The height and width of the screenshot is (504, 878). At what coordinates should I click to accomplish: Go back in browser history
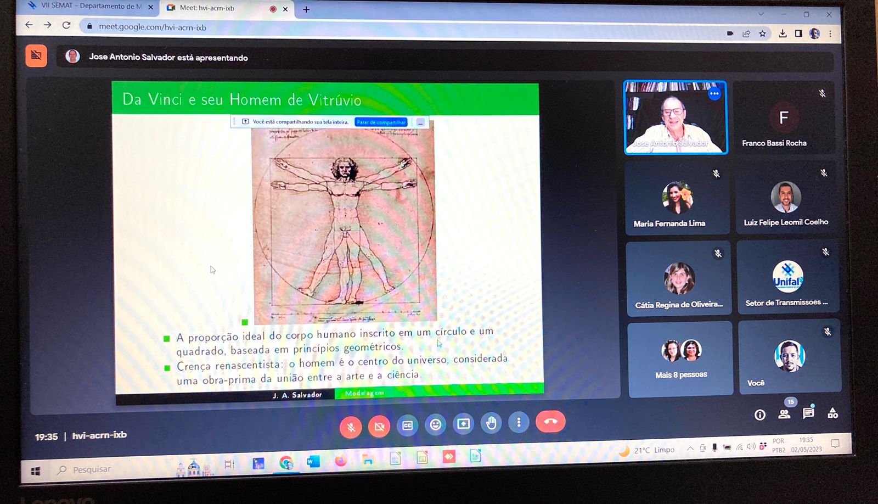coord(29,25)
